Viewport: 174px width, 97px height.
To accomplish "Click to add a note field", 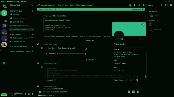I will [119, 71].
